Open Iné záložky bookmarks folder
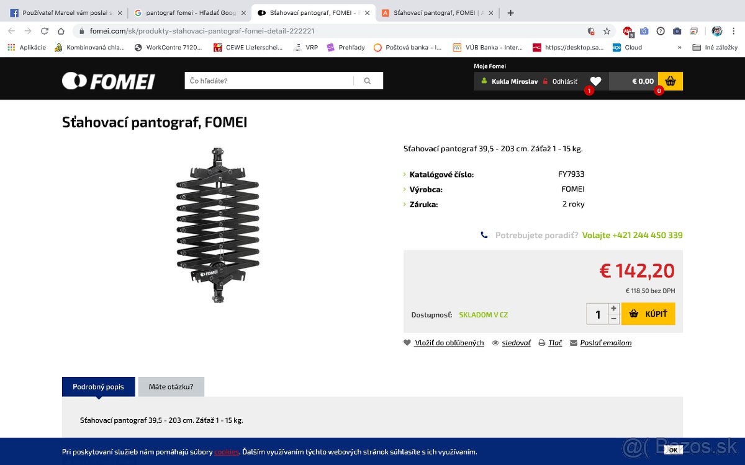This screenshot has width=745, height=465. (715, 47)
